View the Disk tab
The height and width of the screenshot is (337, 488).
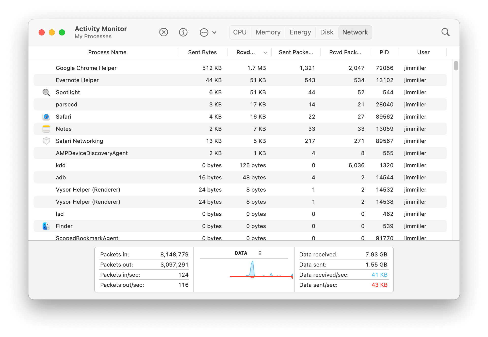click(x=327, y=32)
